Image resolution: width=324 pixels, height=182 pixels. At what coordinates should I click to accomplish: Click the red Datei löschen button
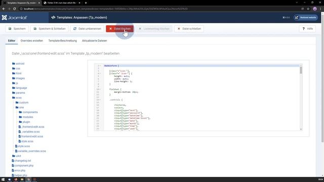pyautogui.click(x=119, y=29)
